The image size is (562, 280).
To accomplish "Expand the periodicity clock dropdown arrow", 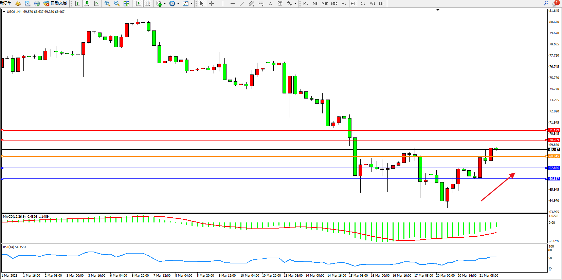I will (x=178, y=4).
